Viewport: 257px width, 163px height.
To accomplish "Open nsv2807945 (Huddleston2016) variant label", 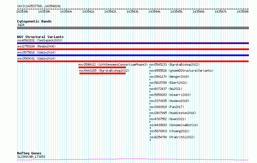I will click(173, 113).
